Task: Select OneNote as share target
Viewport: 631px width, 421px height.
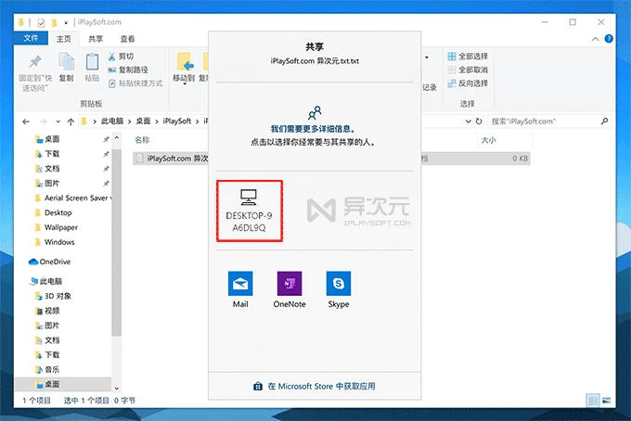Action: pyautogui.click(x=290, y=289)
